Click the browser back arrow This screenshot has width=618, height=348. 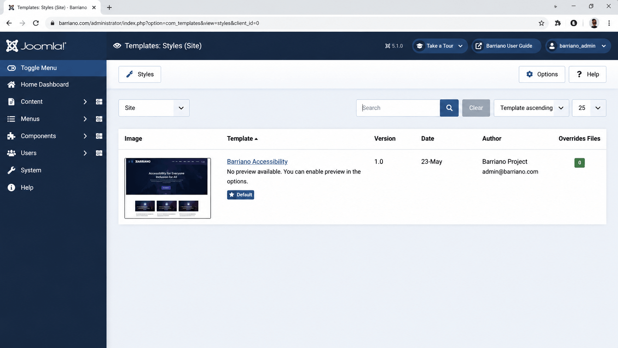tap(9, 23)
